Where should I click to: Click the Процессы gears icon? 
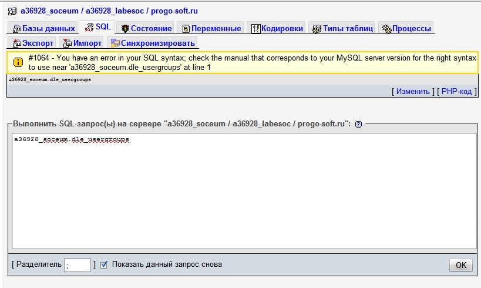point(386,28)
